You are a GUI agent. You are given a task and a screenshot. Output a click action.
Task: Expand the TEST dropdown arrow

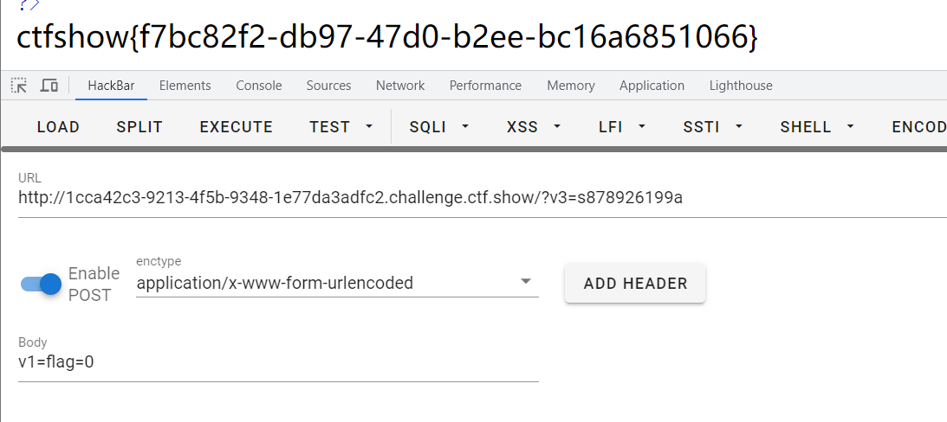[369, 127]
